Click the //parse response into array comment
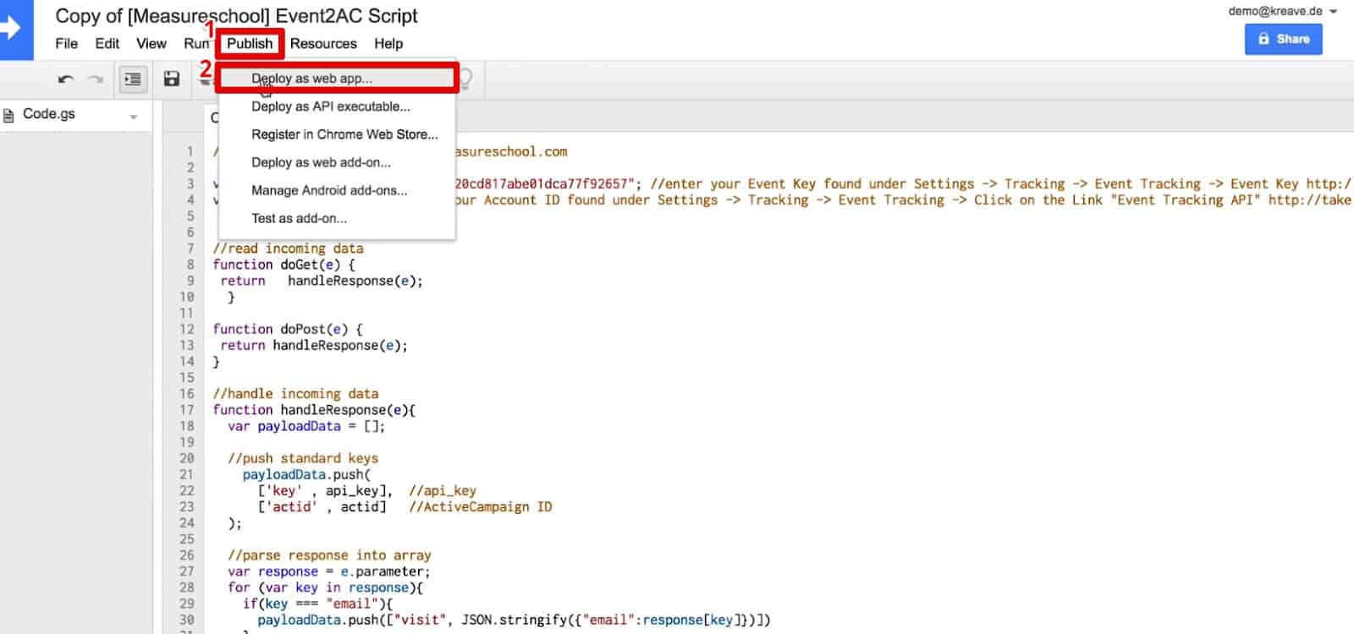1354x634 pixels. 329,555
